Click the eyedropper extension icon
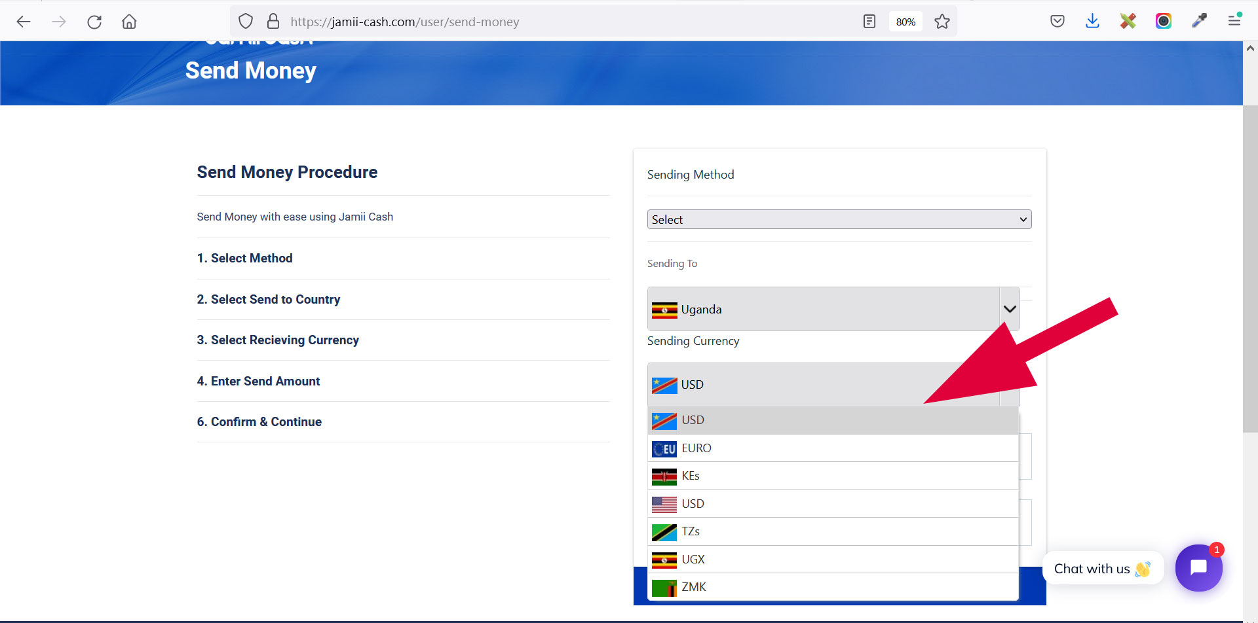Screen dimensions: 1258x623 (1198, 22)
